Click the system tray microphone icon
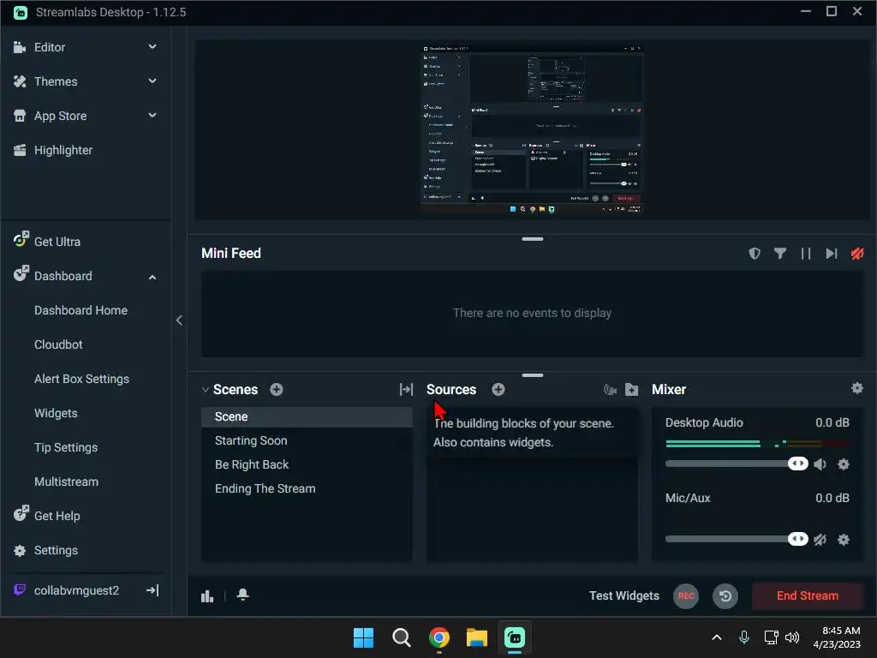The height and width of the screenshot is (658, 877). 744,637
